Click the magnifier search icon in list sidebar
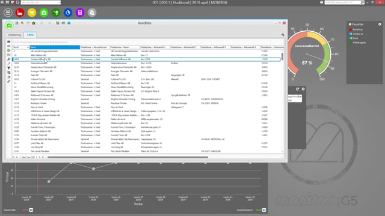Image resolution: width=385 pixels, height=216 pixels. (x=9, y=59)
